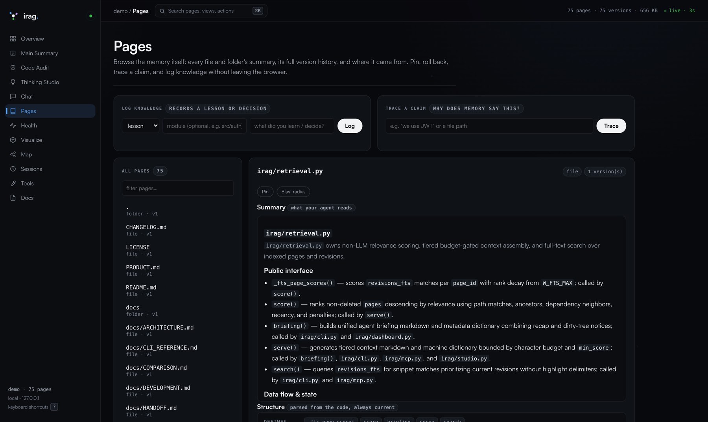
Task: Select the docs folder page
Action: click(178, 310)
